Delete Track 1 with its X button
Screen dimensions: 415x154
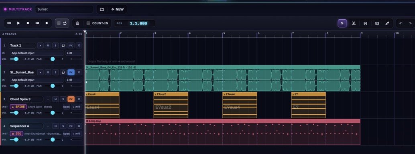point(79,45)
